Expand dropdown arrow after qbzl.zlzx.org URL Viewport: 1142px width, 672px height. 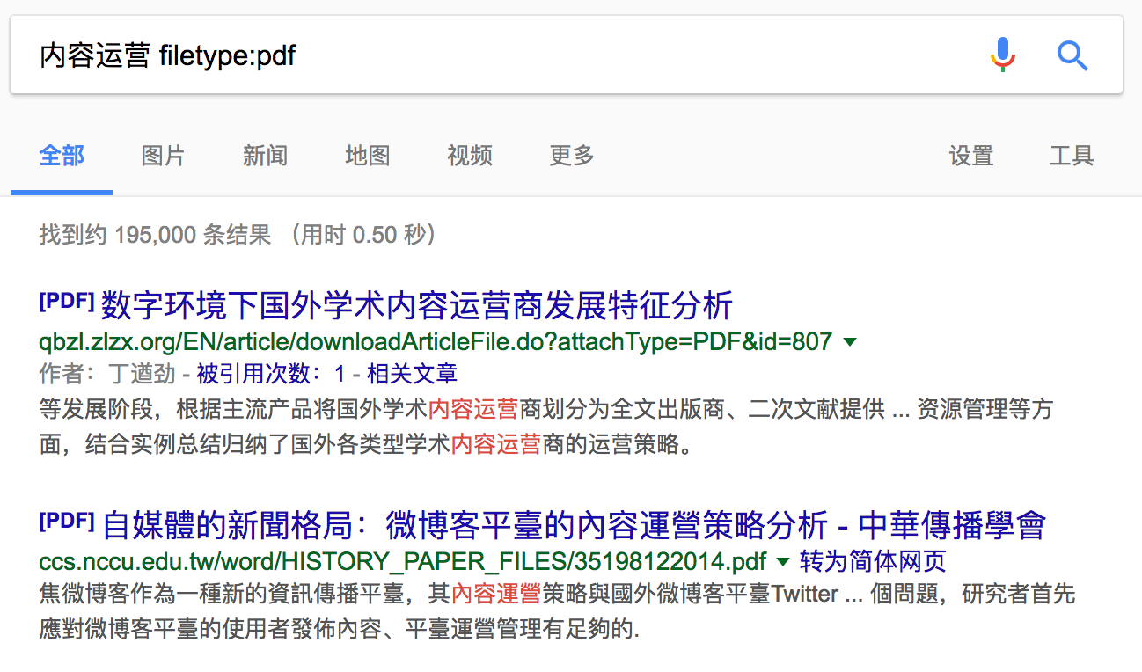tap(850, 341)
